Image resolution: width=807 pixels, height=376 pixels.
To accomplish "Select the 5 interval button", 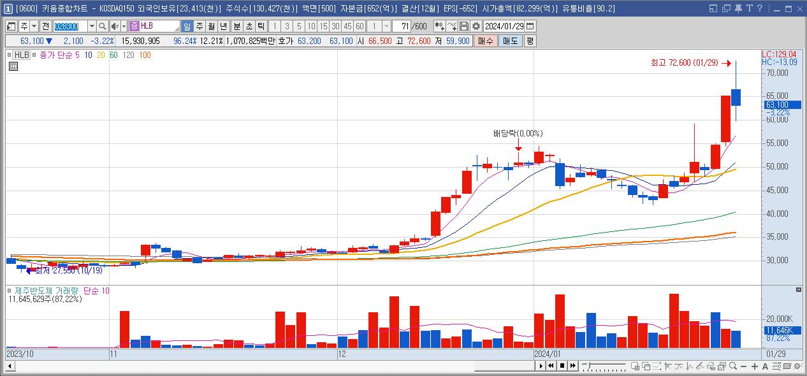I will [x=299, y=26].
